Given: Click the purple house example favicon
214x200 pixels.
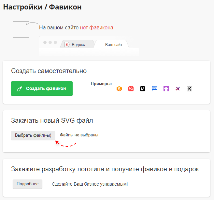Looking at the screenshot, I should point(166,89).
